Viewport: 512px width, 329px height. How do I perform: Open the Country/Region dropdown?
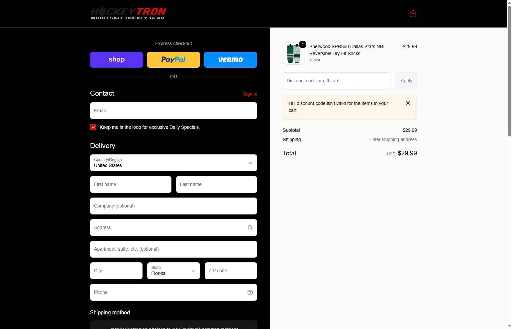click(x=173, y=163)
